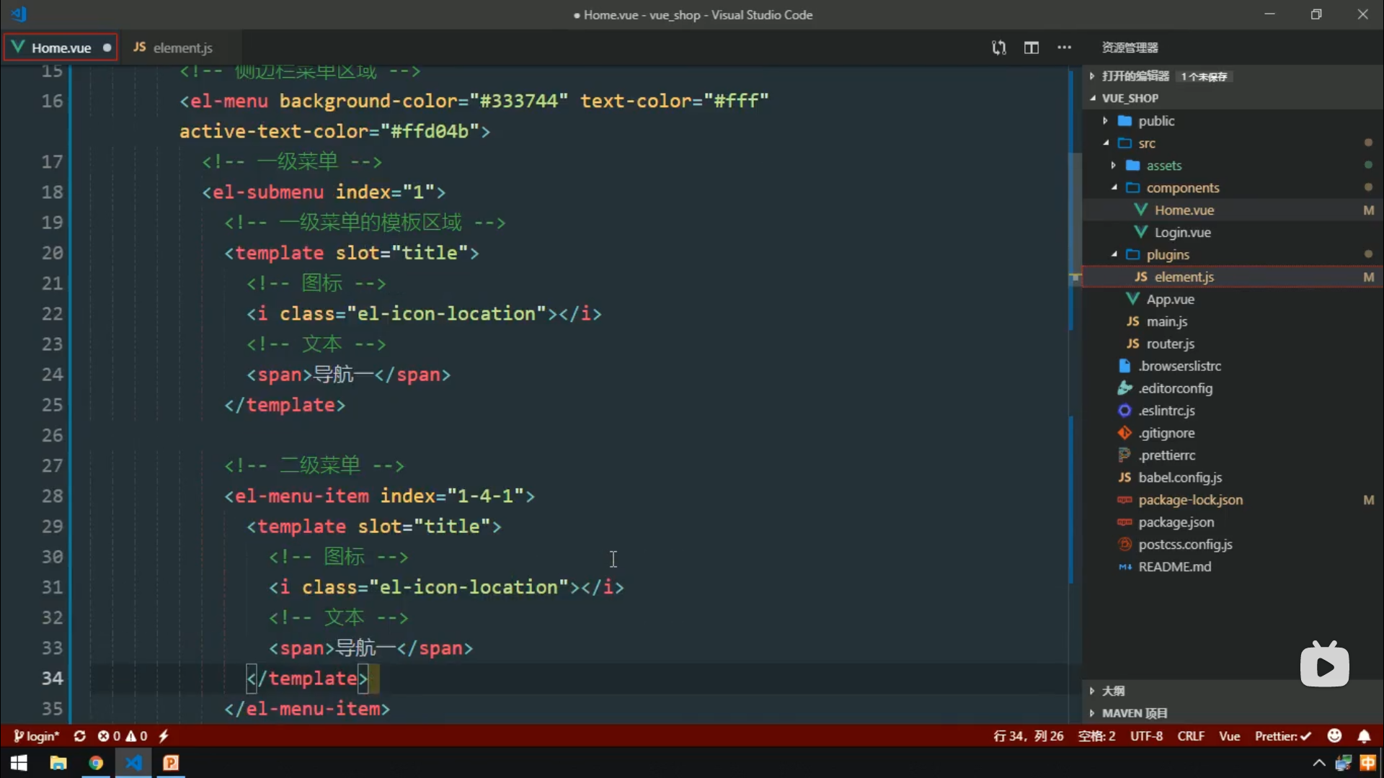This screenshot has height=778, width=1384.
Task: Open the feedback smiley icon
Action: pos(1334,735)
